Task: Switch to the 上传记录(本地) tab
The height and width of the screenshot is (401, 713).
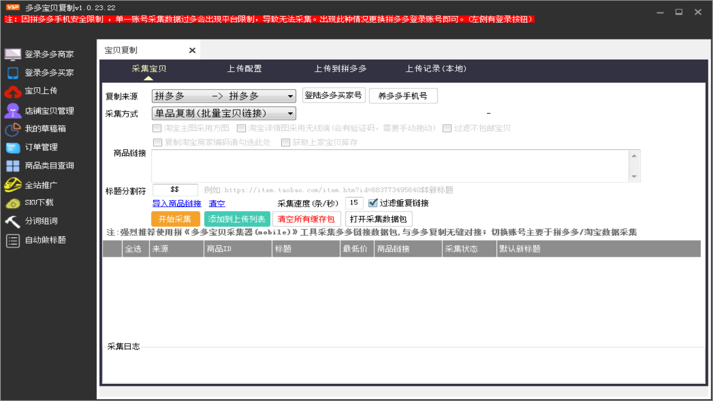Action: pyautogui.click(x=437, y=69)
